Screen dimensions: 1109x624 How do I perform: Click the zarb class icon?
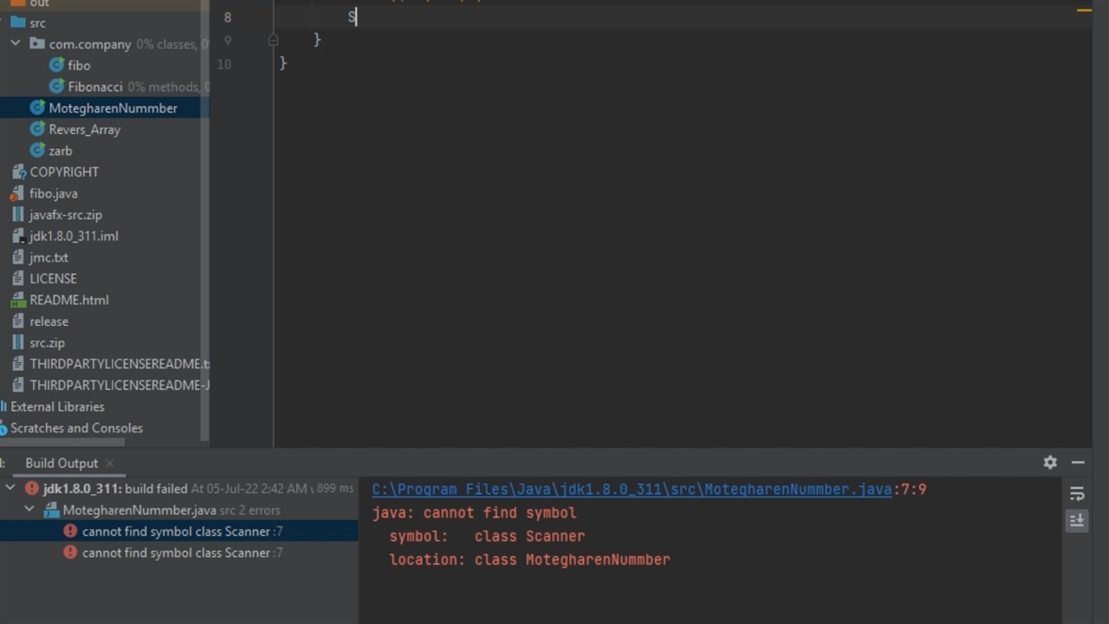(37, 151)
